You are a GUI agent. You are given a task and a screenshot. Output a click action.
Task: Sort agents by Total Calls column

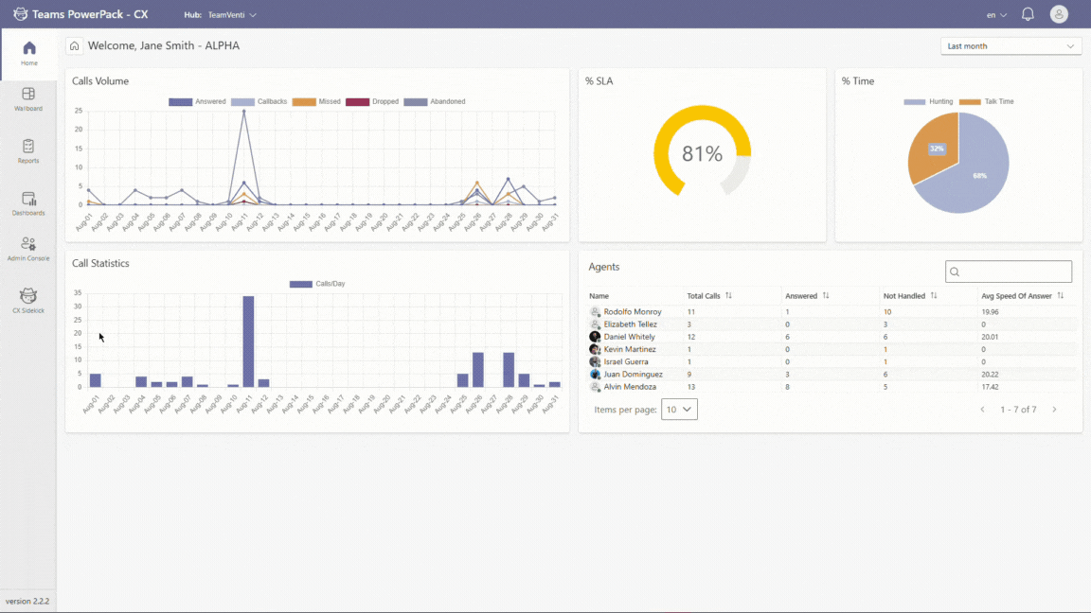(x=728, y=296)
